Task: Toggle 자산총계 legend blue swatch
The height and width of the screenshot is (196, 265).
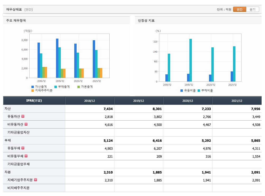Action: click(x=32, y=87)
